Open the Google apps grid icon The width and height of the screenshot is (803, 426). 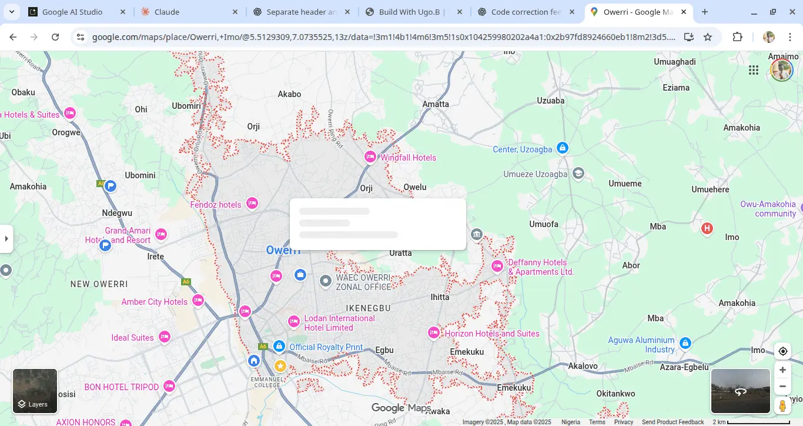(x=754, y=70)
